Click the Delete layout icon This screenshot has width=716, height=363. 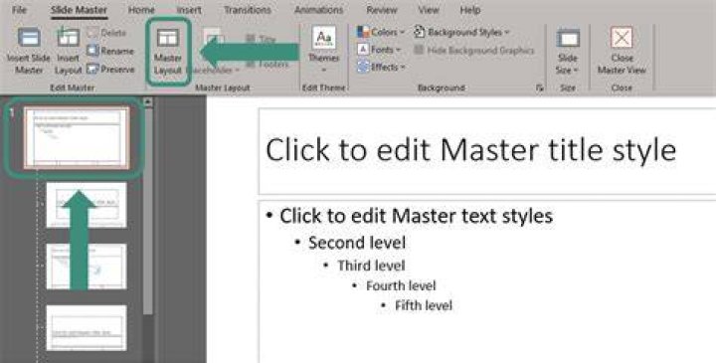coord(93,33)
